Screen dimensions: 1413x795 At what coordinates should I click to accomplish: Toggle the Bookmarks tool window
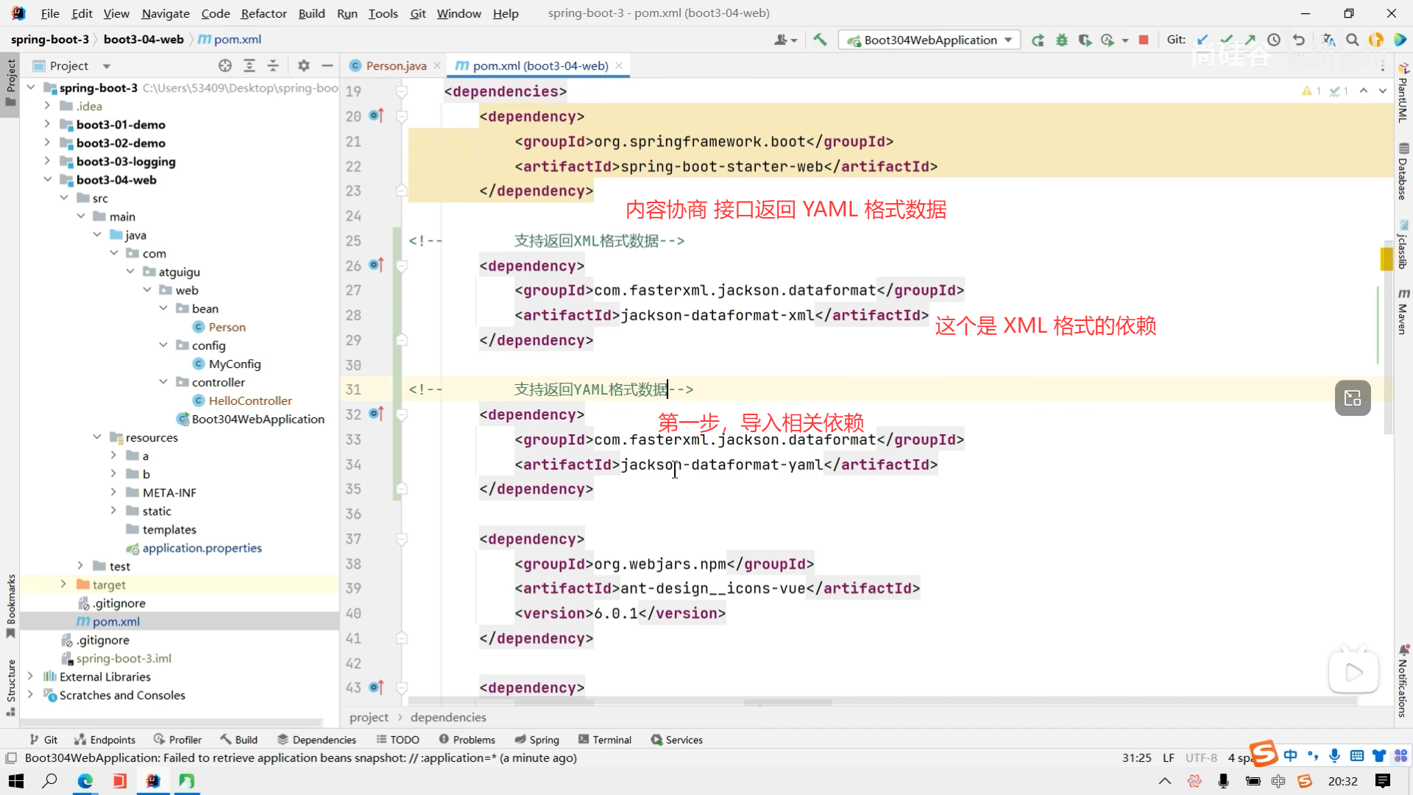(x=10, y=605)
